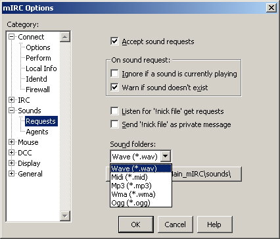Open the Help button

[x=214, y=225]
